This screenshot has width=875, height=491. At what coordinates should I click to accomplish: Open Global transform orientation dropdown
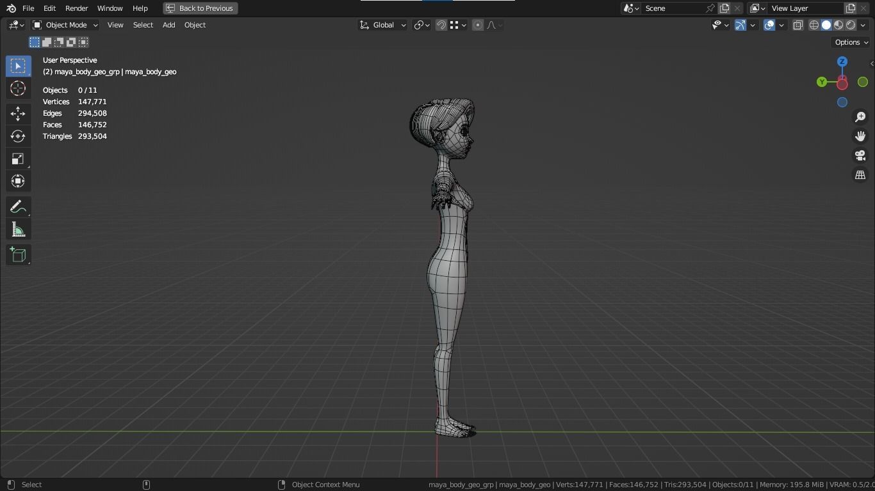click(382, 25)
